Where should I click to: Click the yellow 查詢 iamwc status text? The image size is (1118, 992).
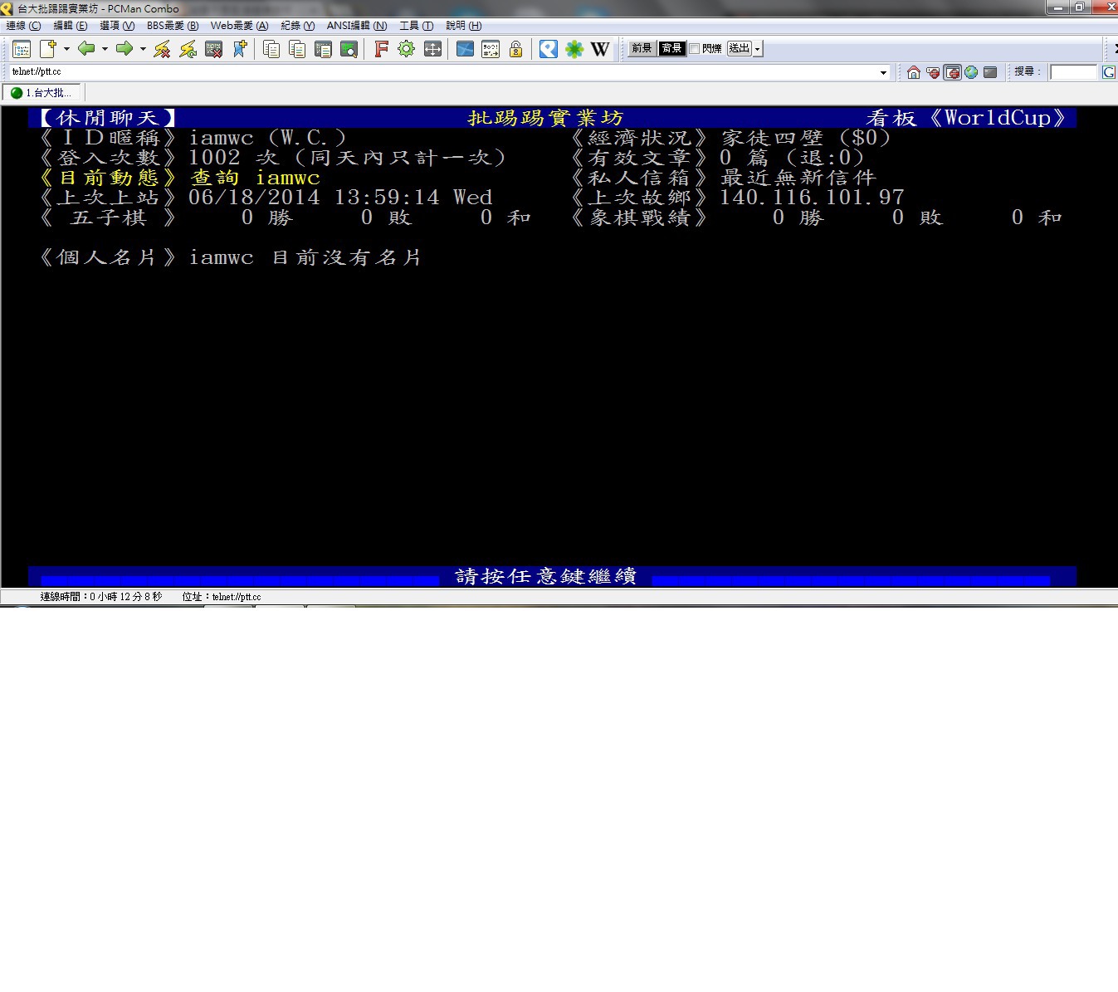pos(255,178)
